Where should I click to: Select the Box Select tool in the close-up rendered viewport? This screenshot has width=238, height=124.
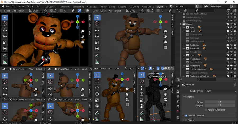[5, 17]
